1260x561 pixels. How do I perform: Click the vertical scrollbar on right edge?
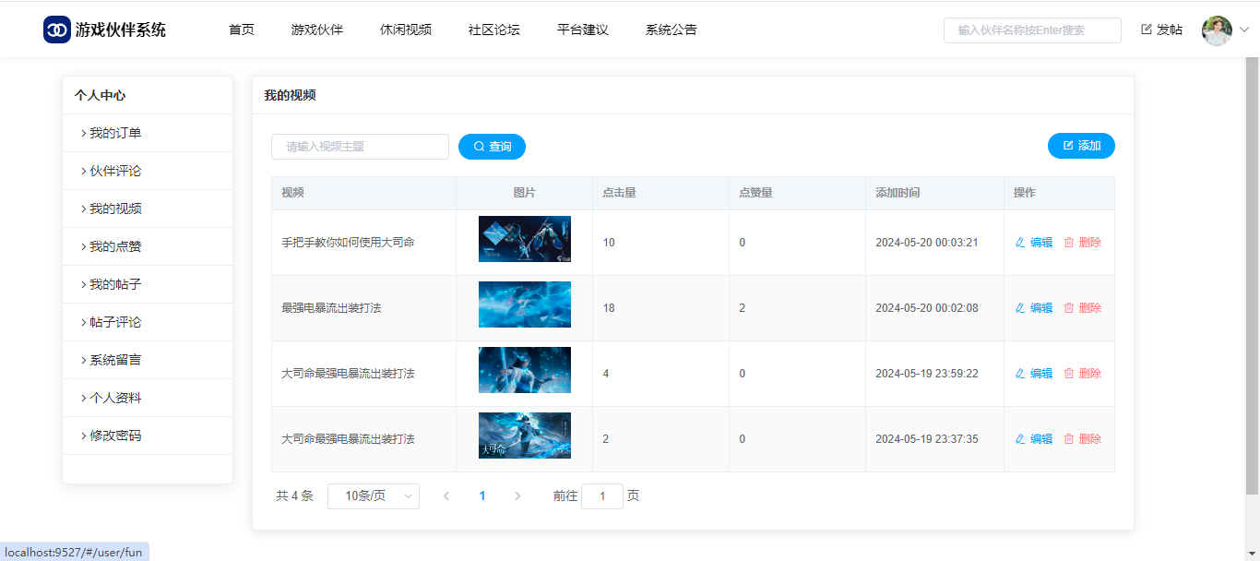pyautogui.click(x=1252, y=277)
